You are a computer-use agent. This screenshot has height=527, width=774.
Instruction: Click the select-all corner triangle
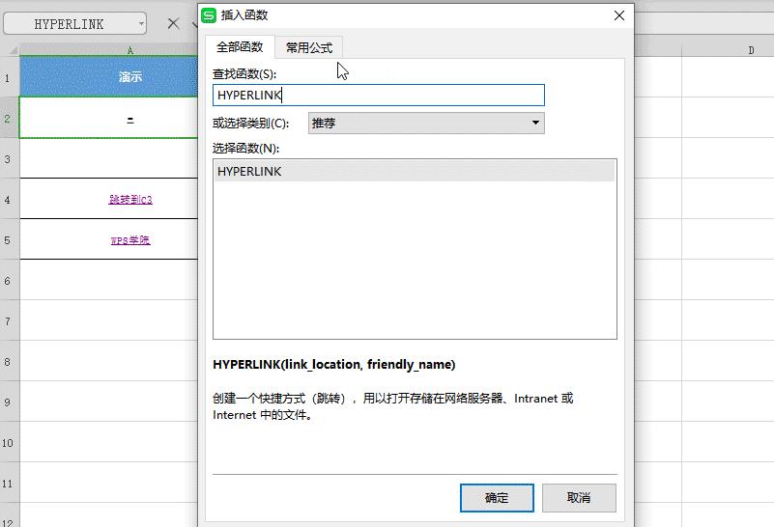tap(13, 50)
